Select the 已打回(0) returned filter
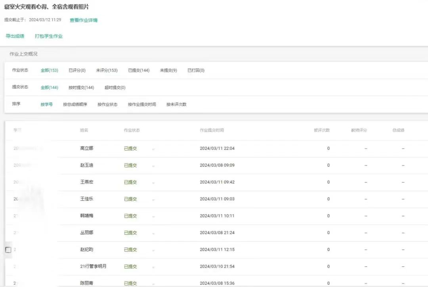Screen dimensions: 428x287 coord(196,70)
